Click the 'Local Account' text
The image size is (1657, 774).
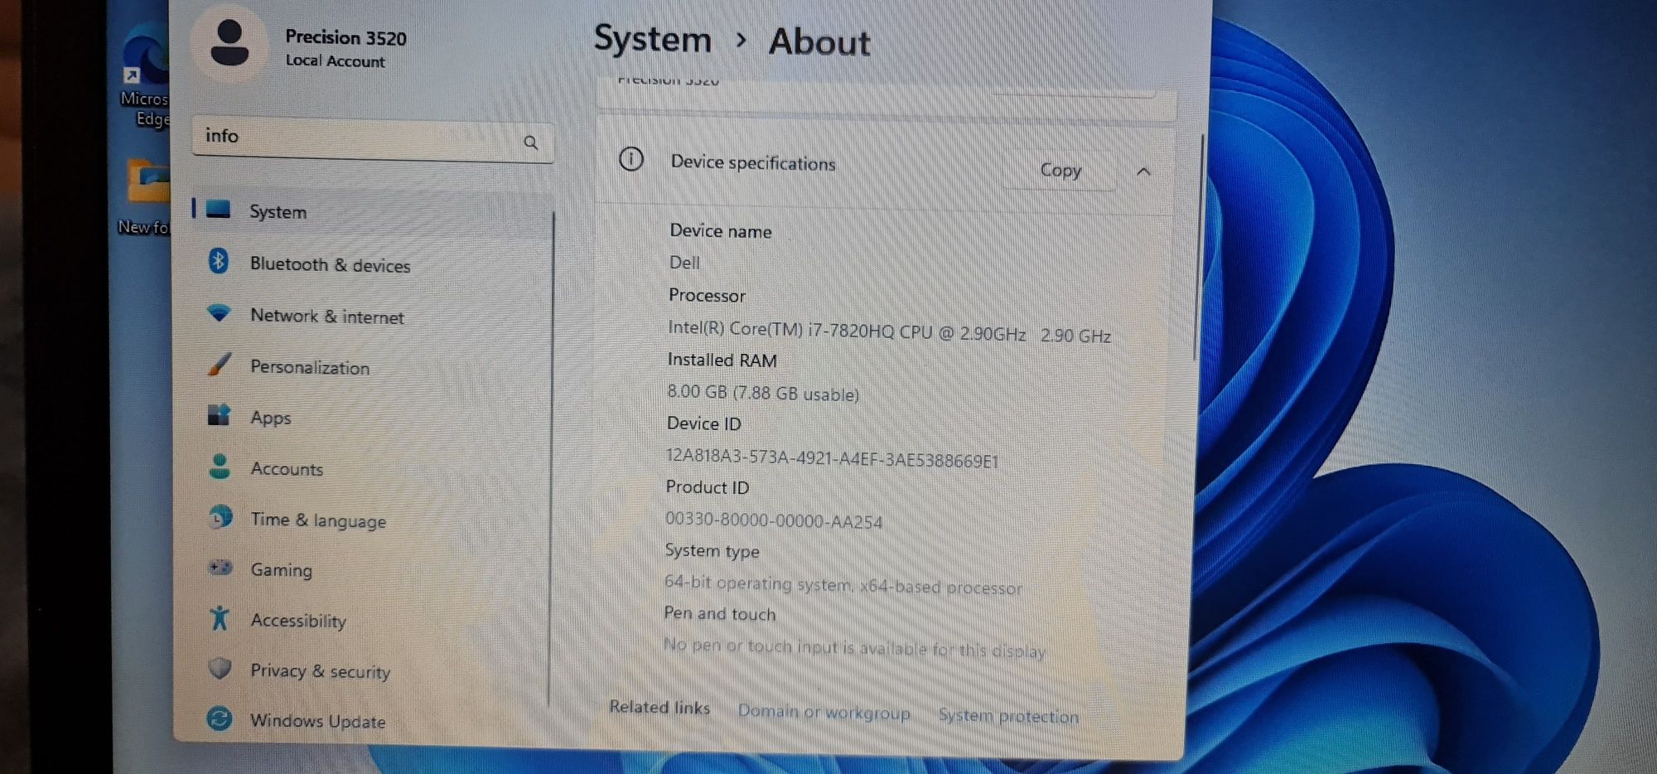click(335, 61)
